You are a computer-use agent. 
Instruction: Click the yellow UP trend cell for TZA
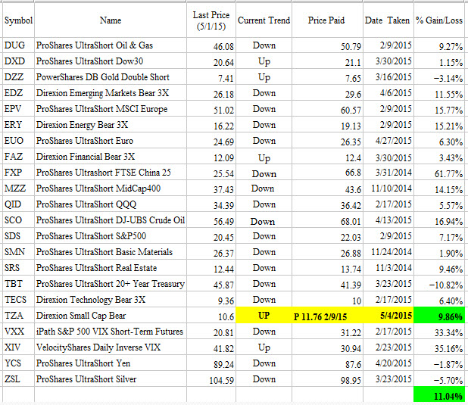264,316
